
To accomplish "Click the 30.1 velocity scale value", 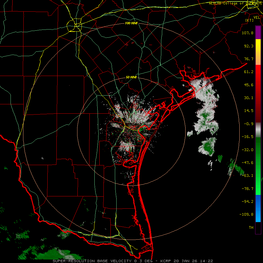I will click(x=249, y=98).
